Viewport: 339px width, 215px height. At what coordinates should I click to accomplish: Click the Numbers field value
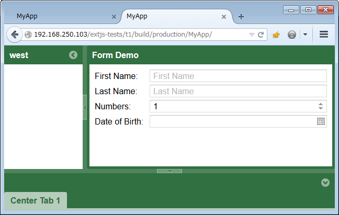(x=233, y=106)
